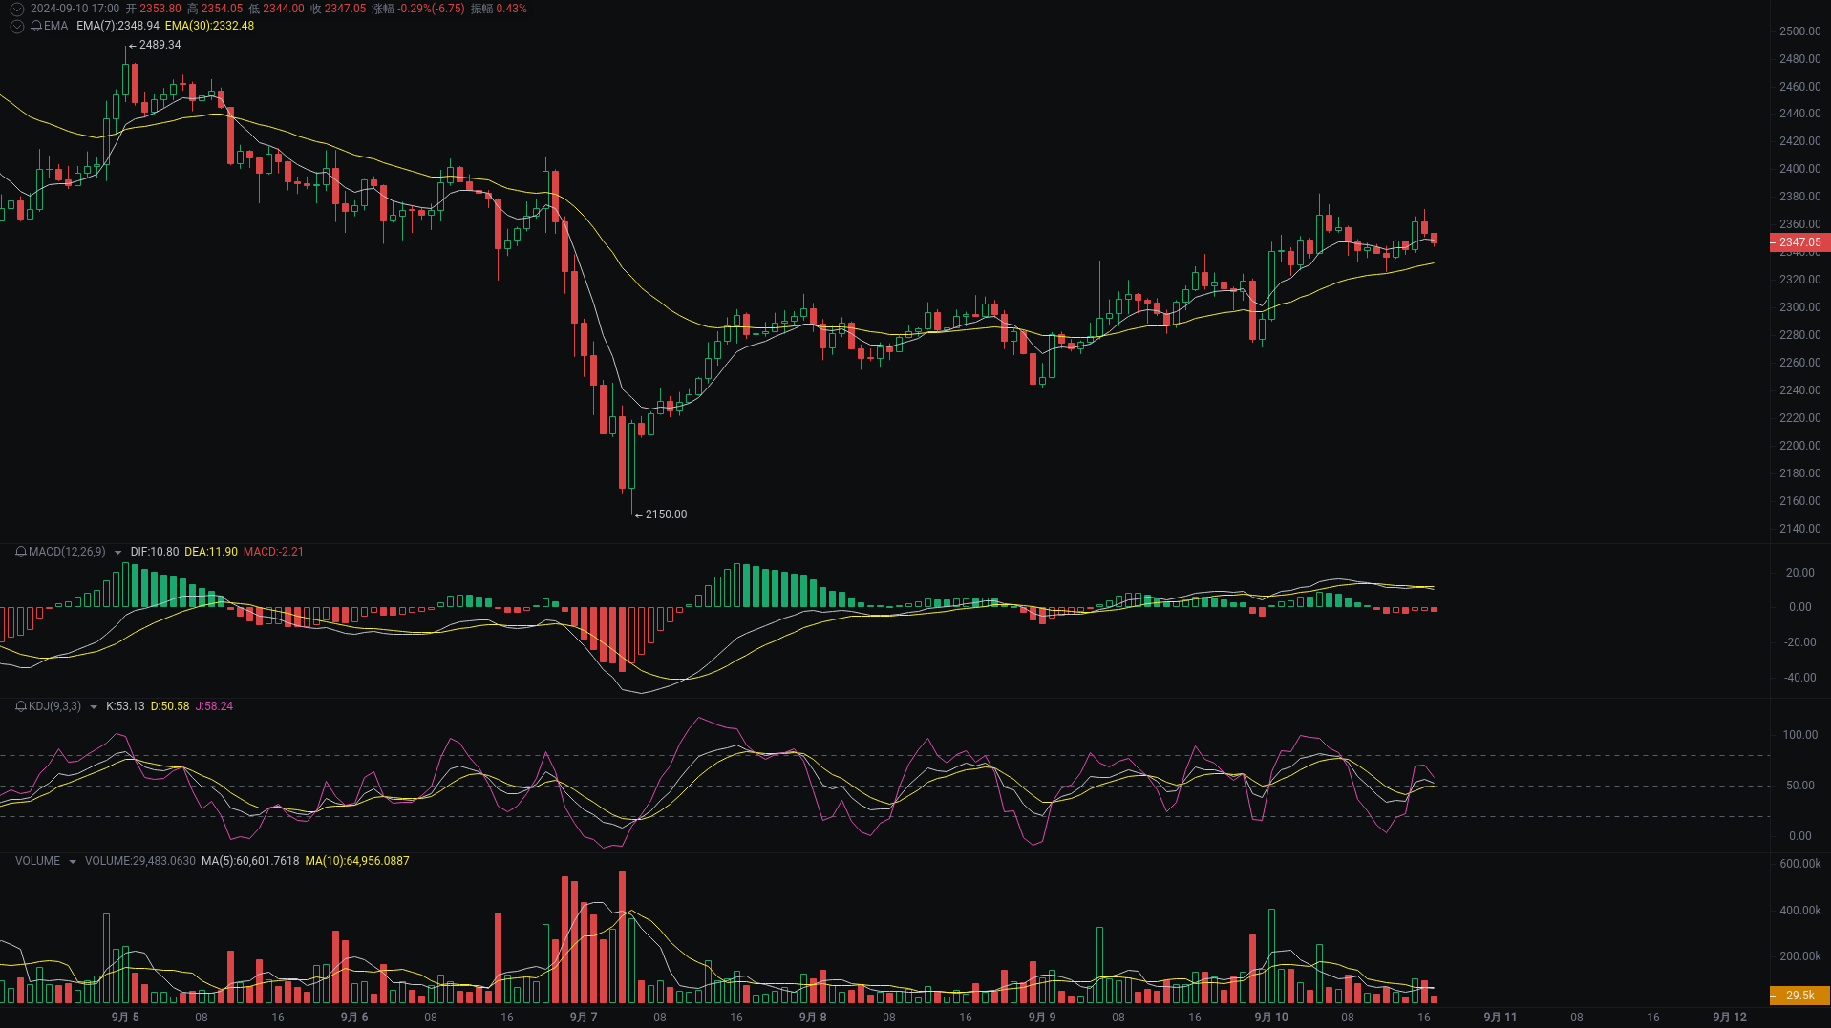Click the alert bell icon beside KDJ(9,3,3)
The width and height of the screenshot is (1831, 1028).
(21, 706)
